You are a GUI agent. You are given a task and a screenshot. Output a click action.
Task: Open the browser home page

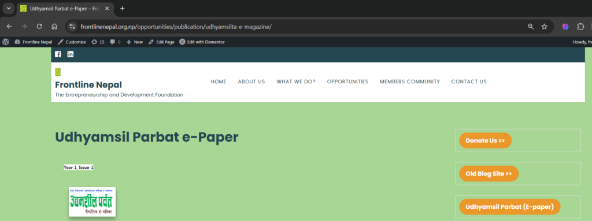(54, 27)
